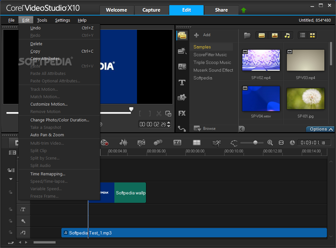The image size is (336, 248).
Task: Click the import media folder icon
Action: pos(247,35)
